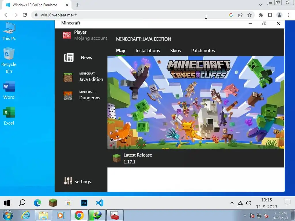Image resolution: width=295 pixels, height=221 pixels.
Task: Click host clock 1:15 PM
Action: [x=281, y=216]
